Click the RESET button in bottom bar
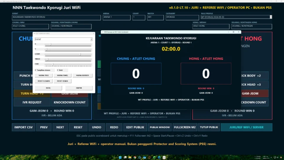The width and height of the screenshot is (284, 160). tap(78, 127)
